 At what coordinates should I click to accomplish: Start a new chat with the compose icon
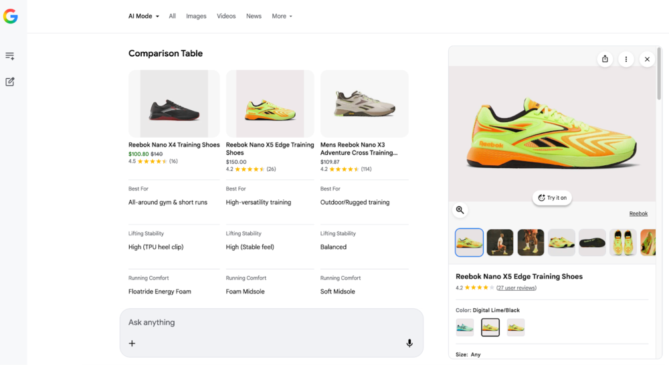[10, 82]
